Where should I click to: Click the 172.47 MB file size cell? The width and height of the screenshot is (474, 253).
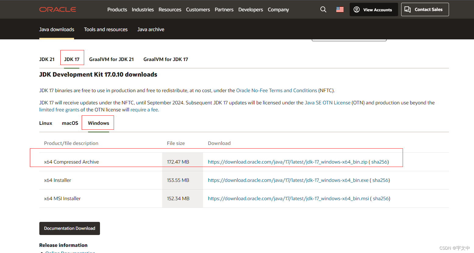183,162
